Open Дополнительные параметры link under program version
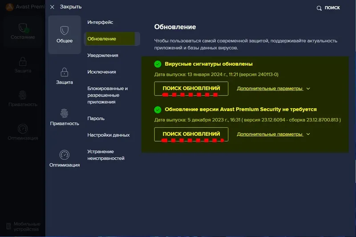 click(270, 134)
